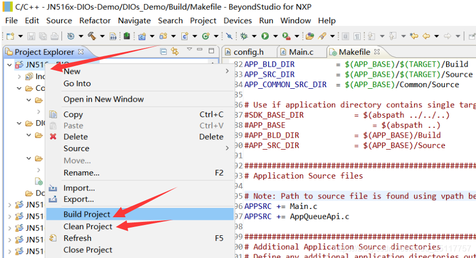The image size is (476, 258).
Task: Choose Import... from context menu
Action: [140, 188]
